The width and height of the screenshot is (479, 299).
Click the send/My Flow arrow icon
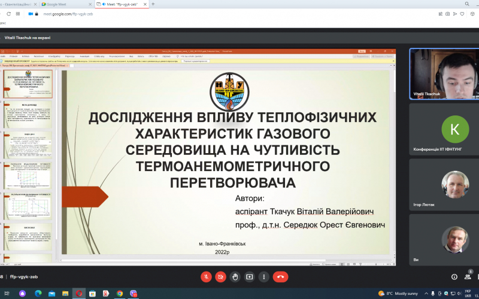coord(455,14)
